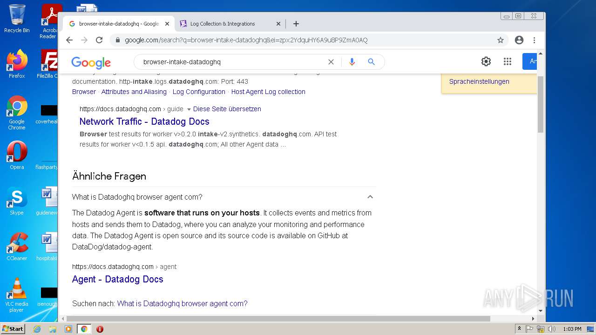This screenshot has height=335, width=596.
Task: Open the Host Agent Log collection sitelink
Action: tap(268, 92)
